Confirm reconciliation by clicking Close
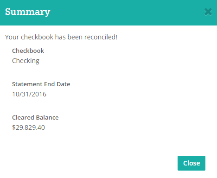Image resolution: width=217 pixels, height=178 pixels. click(x=191, y=163)
